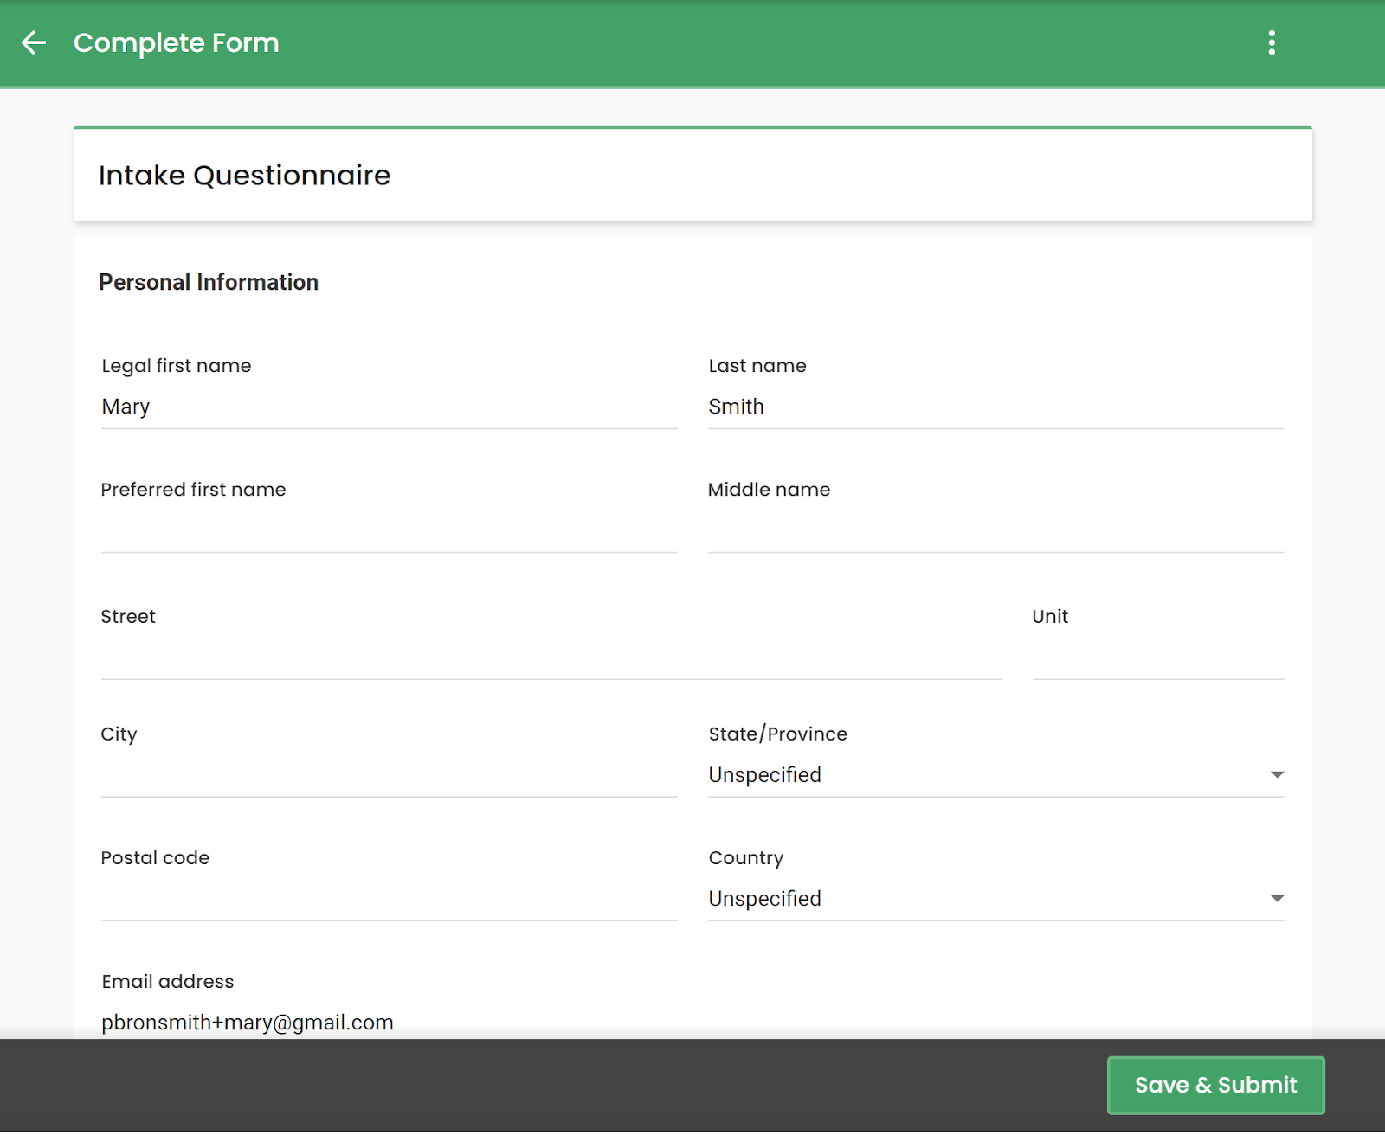1385x1135 pixels.
Task: Focus the Preferred first name field
Action: (x=389, y=530)
